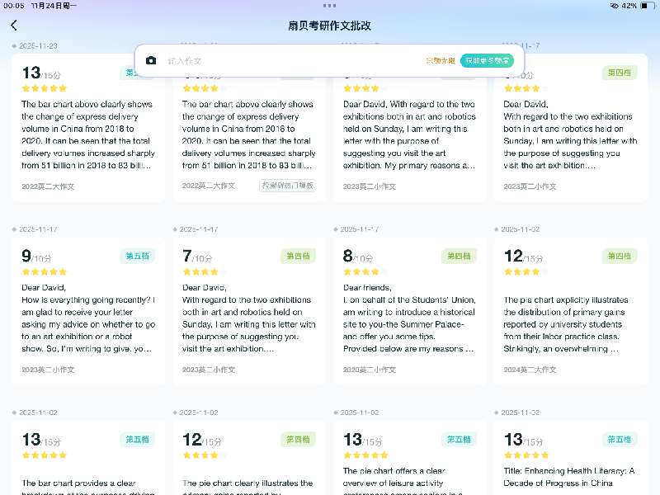This screenshot has width=660, height=495.
Task: Tap the three-dot multitasking handle at top
Action: 330,5
